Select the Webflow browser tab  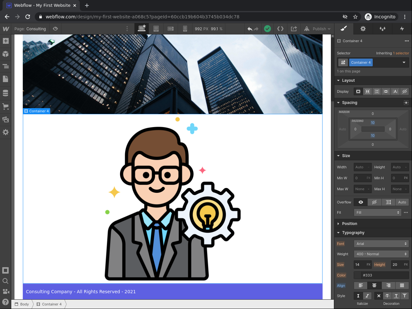point(42,5)
